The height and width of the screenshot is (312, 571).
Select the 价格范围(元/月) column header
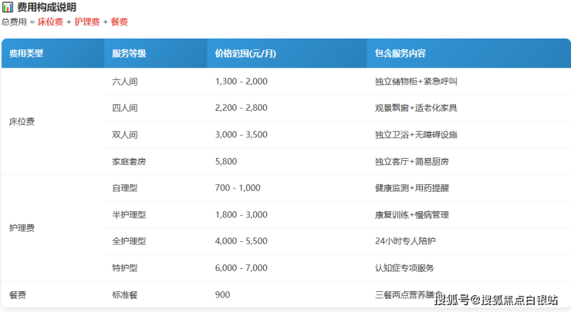247,54
